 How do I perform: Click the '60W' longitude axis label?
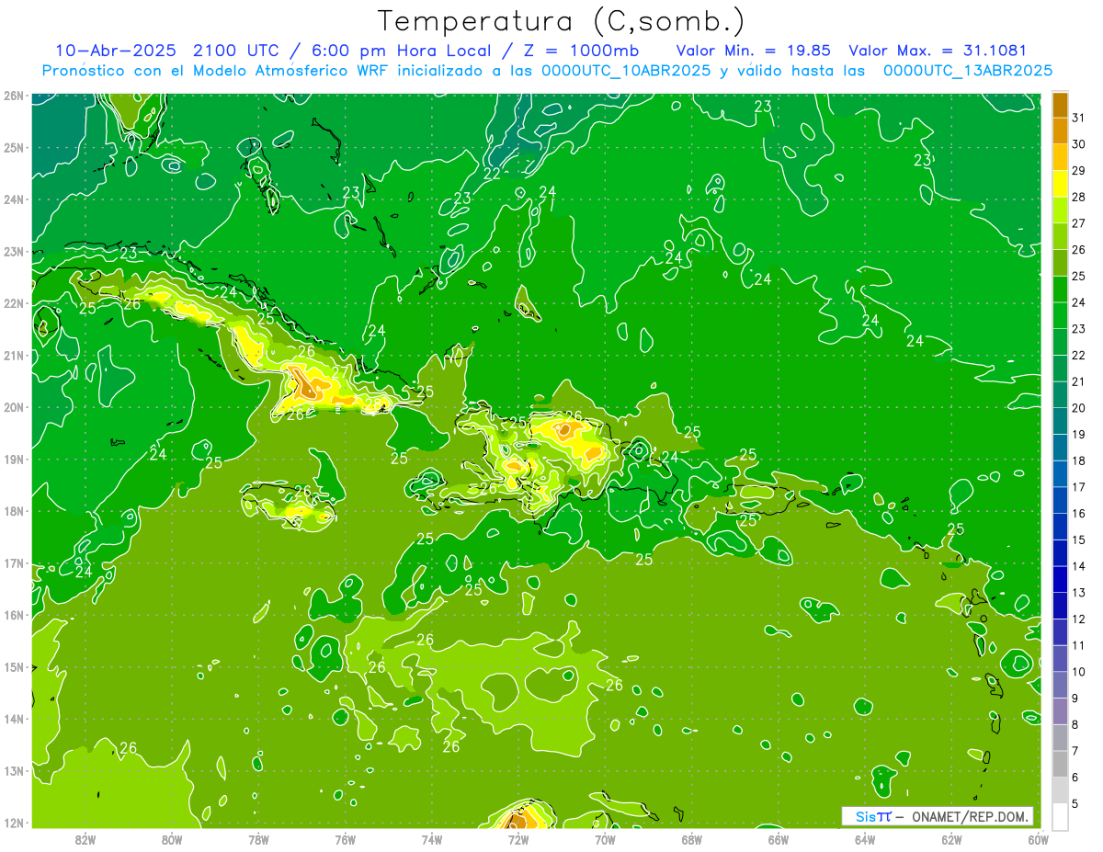click(x=1039, y=838)
